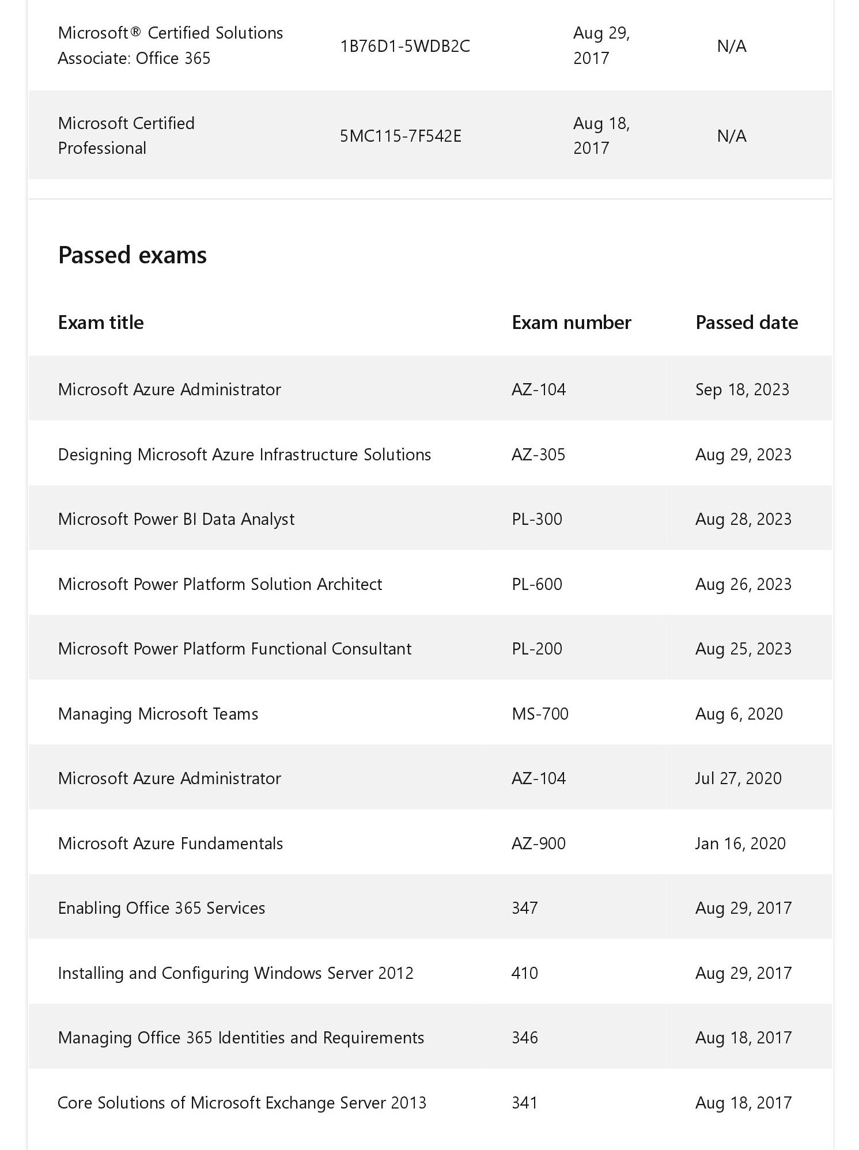Select the Jul 27, 2020 passed date

coord(738,778)
